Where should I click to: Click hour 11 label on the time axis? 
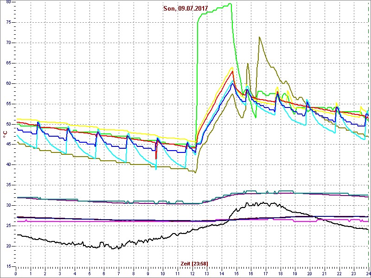point(178,273)
